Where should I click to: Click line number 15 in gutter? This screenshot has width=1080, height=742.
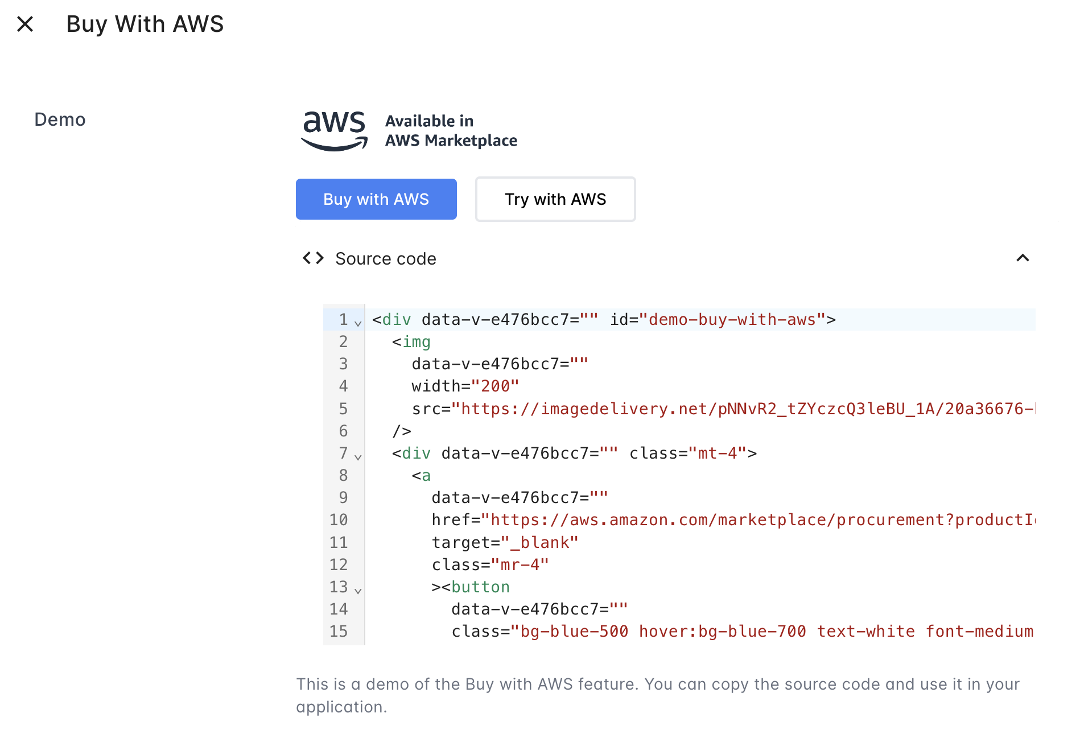(x=339, y=631)
